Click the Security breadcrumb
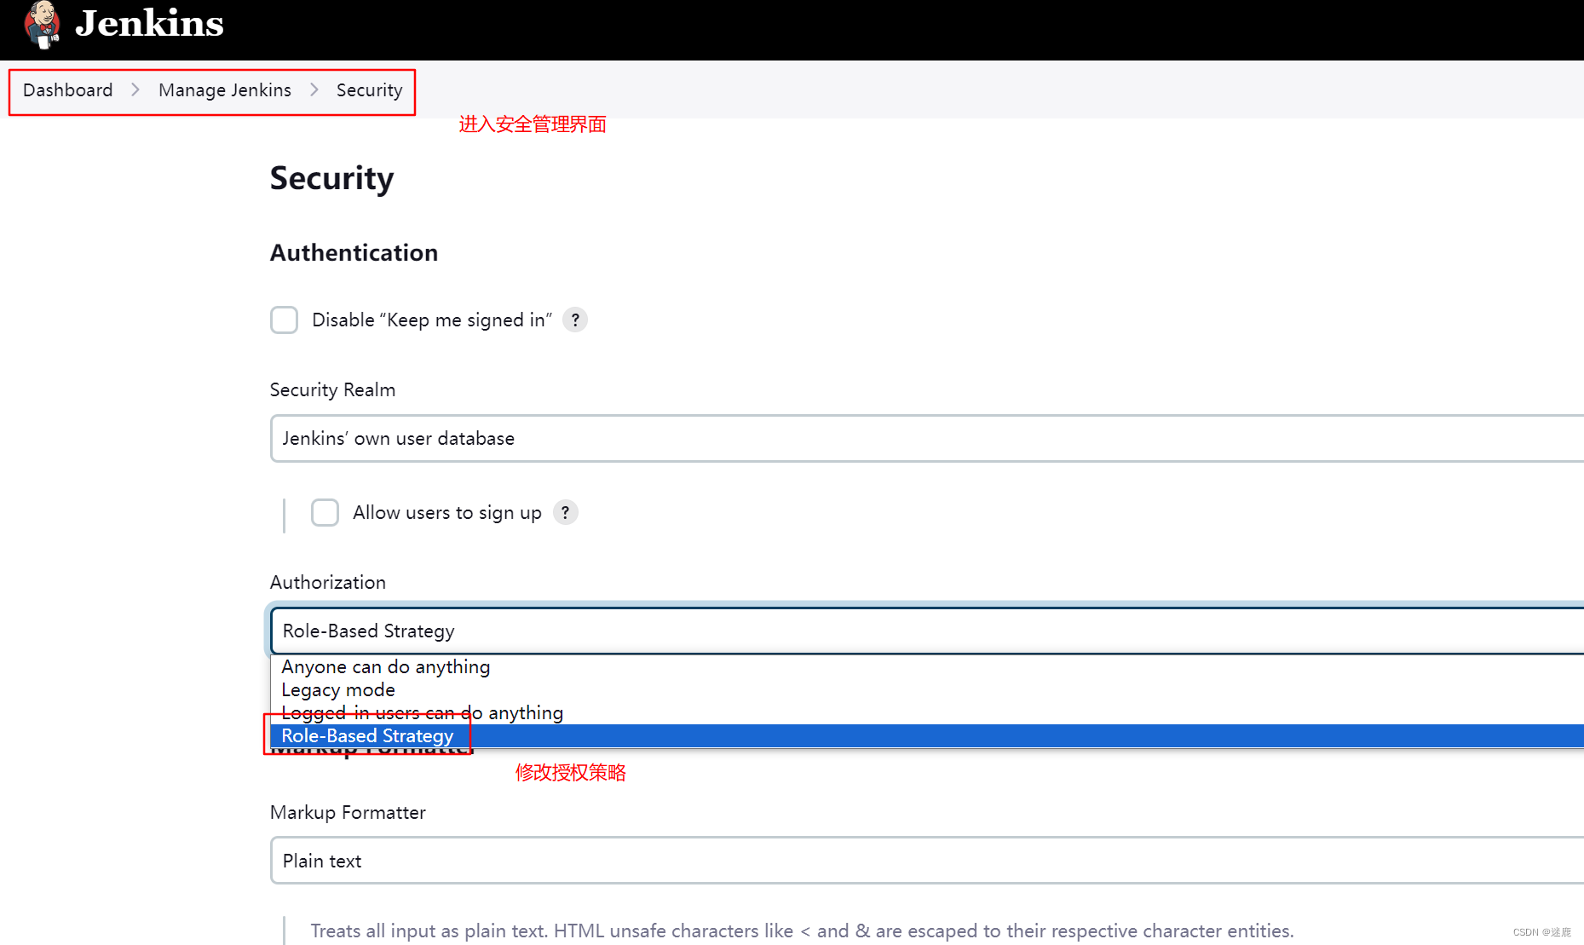The height and width of the screenshot is (945, 1584). pos(369,90)
